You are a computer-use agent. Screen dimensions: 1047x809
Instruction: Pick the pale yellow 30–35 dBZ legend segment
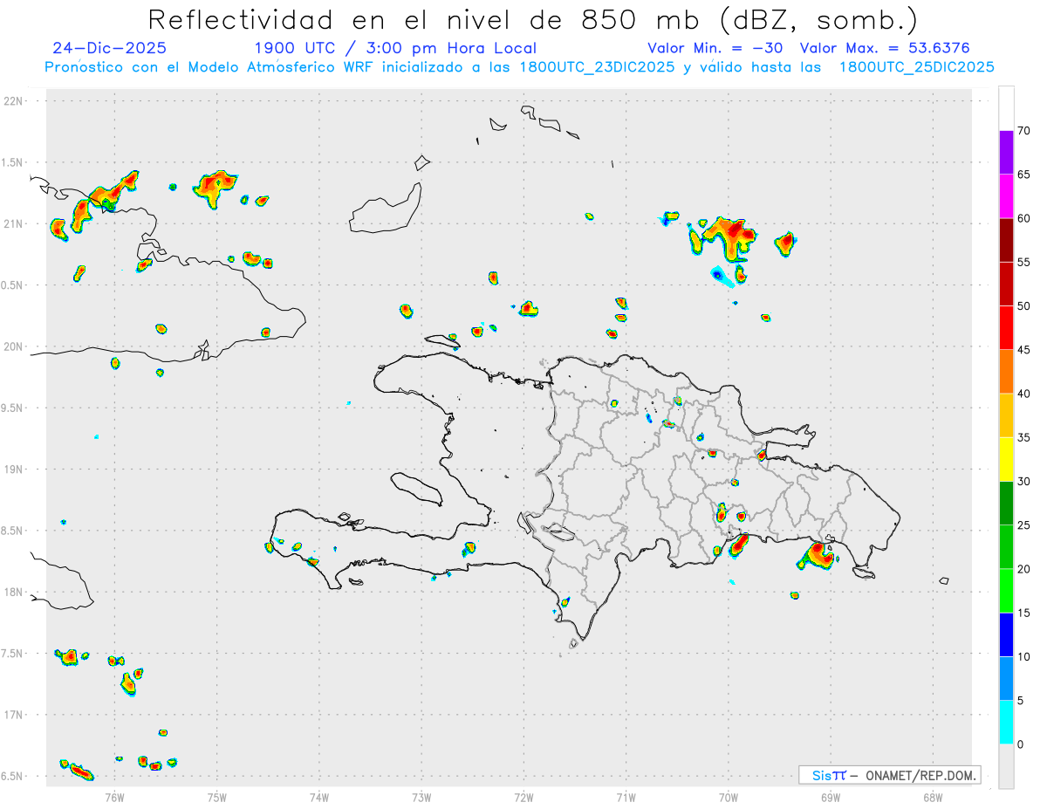coord(1006,459)
